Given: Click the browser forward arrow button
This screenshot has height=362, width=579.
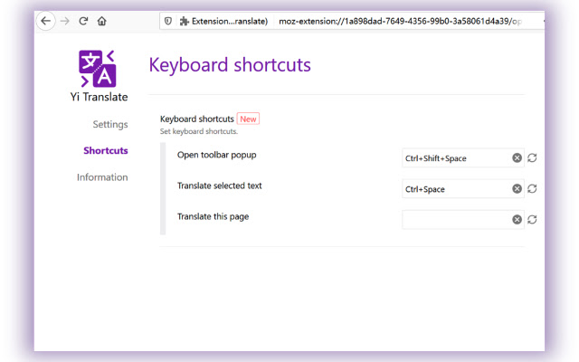Looking at the screenshot, I should tap(64, 21).
